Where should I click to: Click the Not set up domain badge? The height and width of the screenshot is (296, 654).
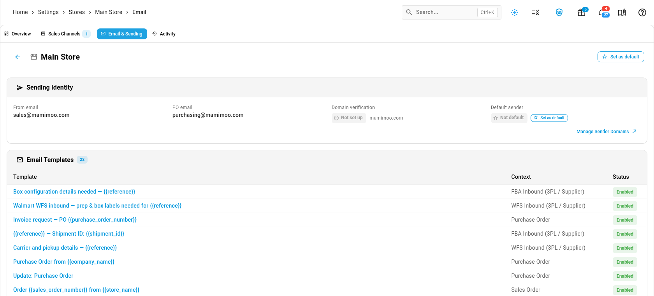point(349,118)
